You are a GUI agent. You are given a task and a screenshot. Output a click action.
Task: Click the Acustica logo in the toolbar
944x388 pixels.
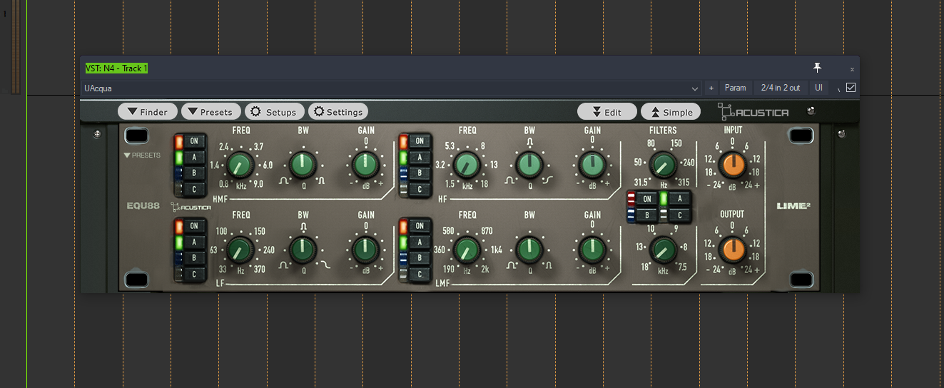tap(753, 112)
